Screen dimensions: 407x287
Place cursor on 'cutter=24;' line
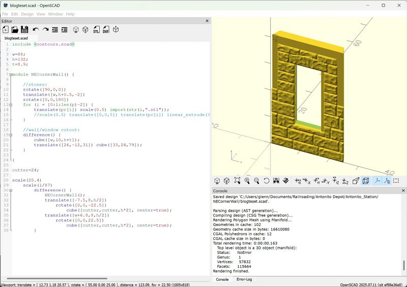point(25,170)
